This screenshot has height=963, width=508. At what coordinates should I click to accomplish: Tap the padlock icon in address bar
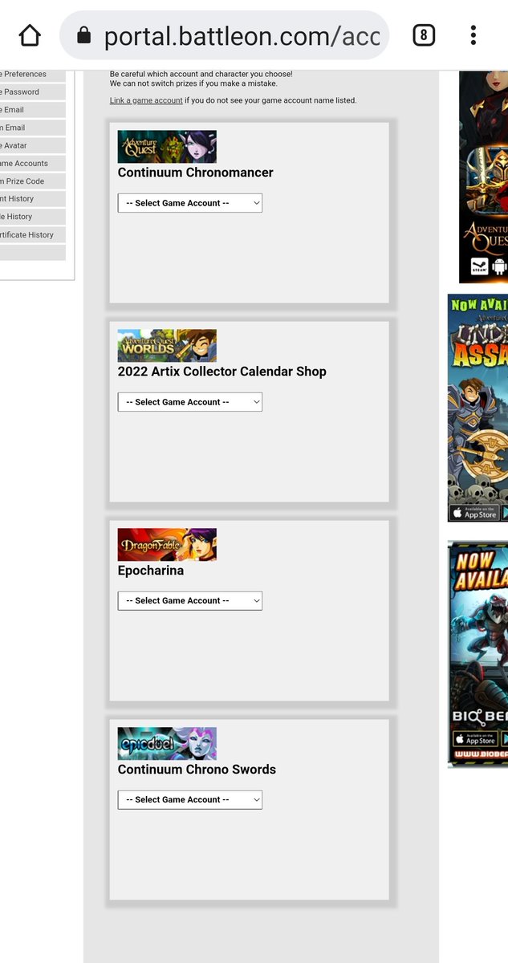83,35
